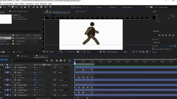This screenshot has width=177, height=99.
Task: Toggle the transparency grid icon in viewer
Action: [x=104, y=52]
